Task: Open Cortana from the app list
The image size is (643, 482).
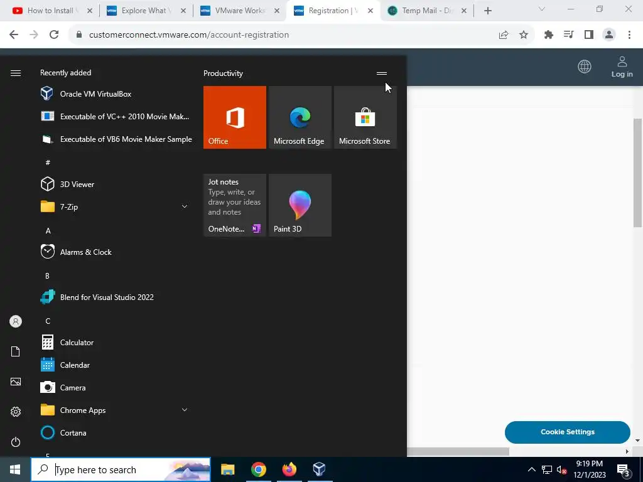Action: 116,433
